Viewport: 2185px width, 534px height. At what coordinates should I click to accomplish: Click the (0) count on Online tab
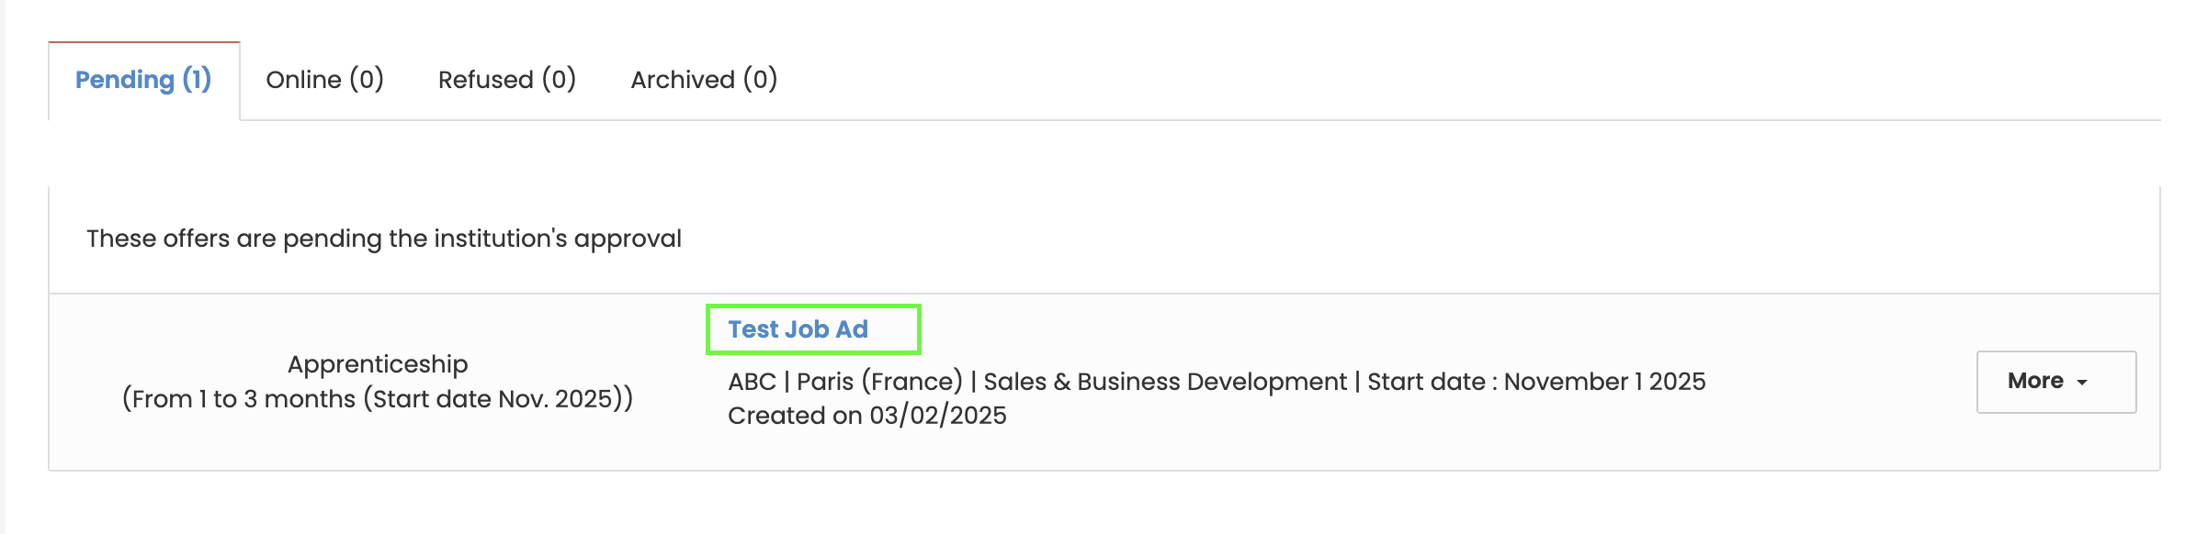[x=367, y=80]
